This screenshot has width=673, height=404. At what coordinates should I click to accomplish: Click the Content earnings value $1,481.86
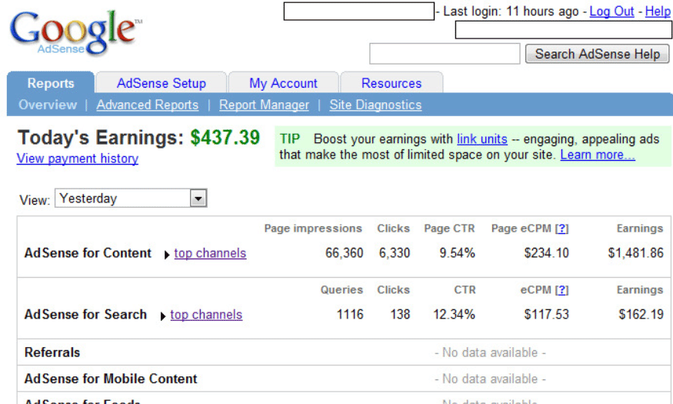pyautogui.click(x=635, y=253)
